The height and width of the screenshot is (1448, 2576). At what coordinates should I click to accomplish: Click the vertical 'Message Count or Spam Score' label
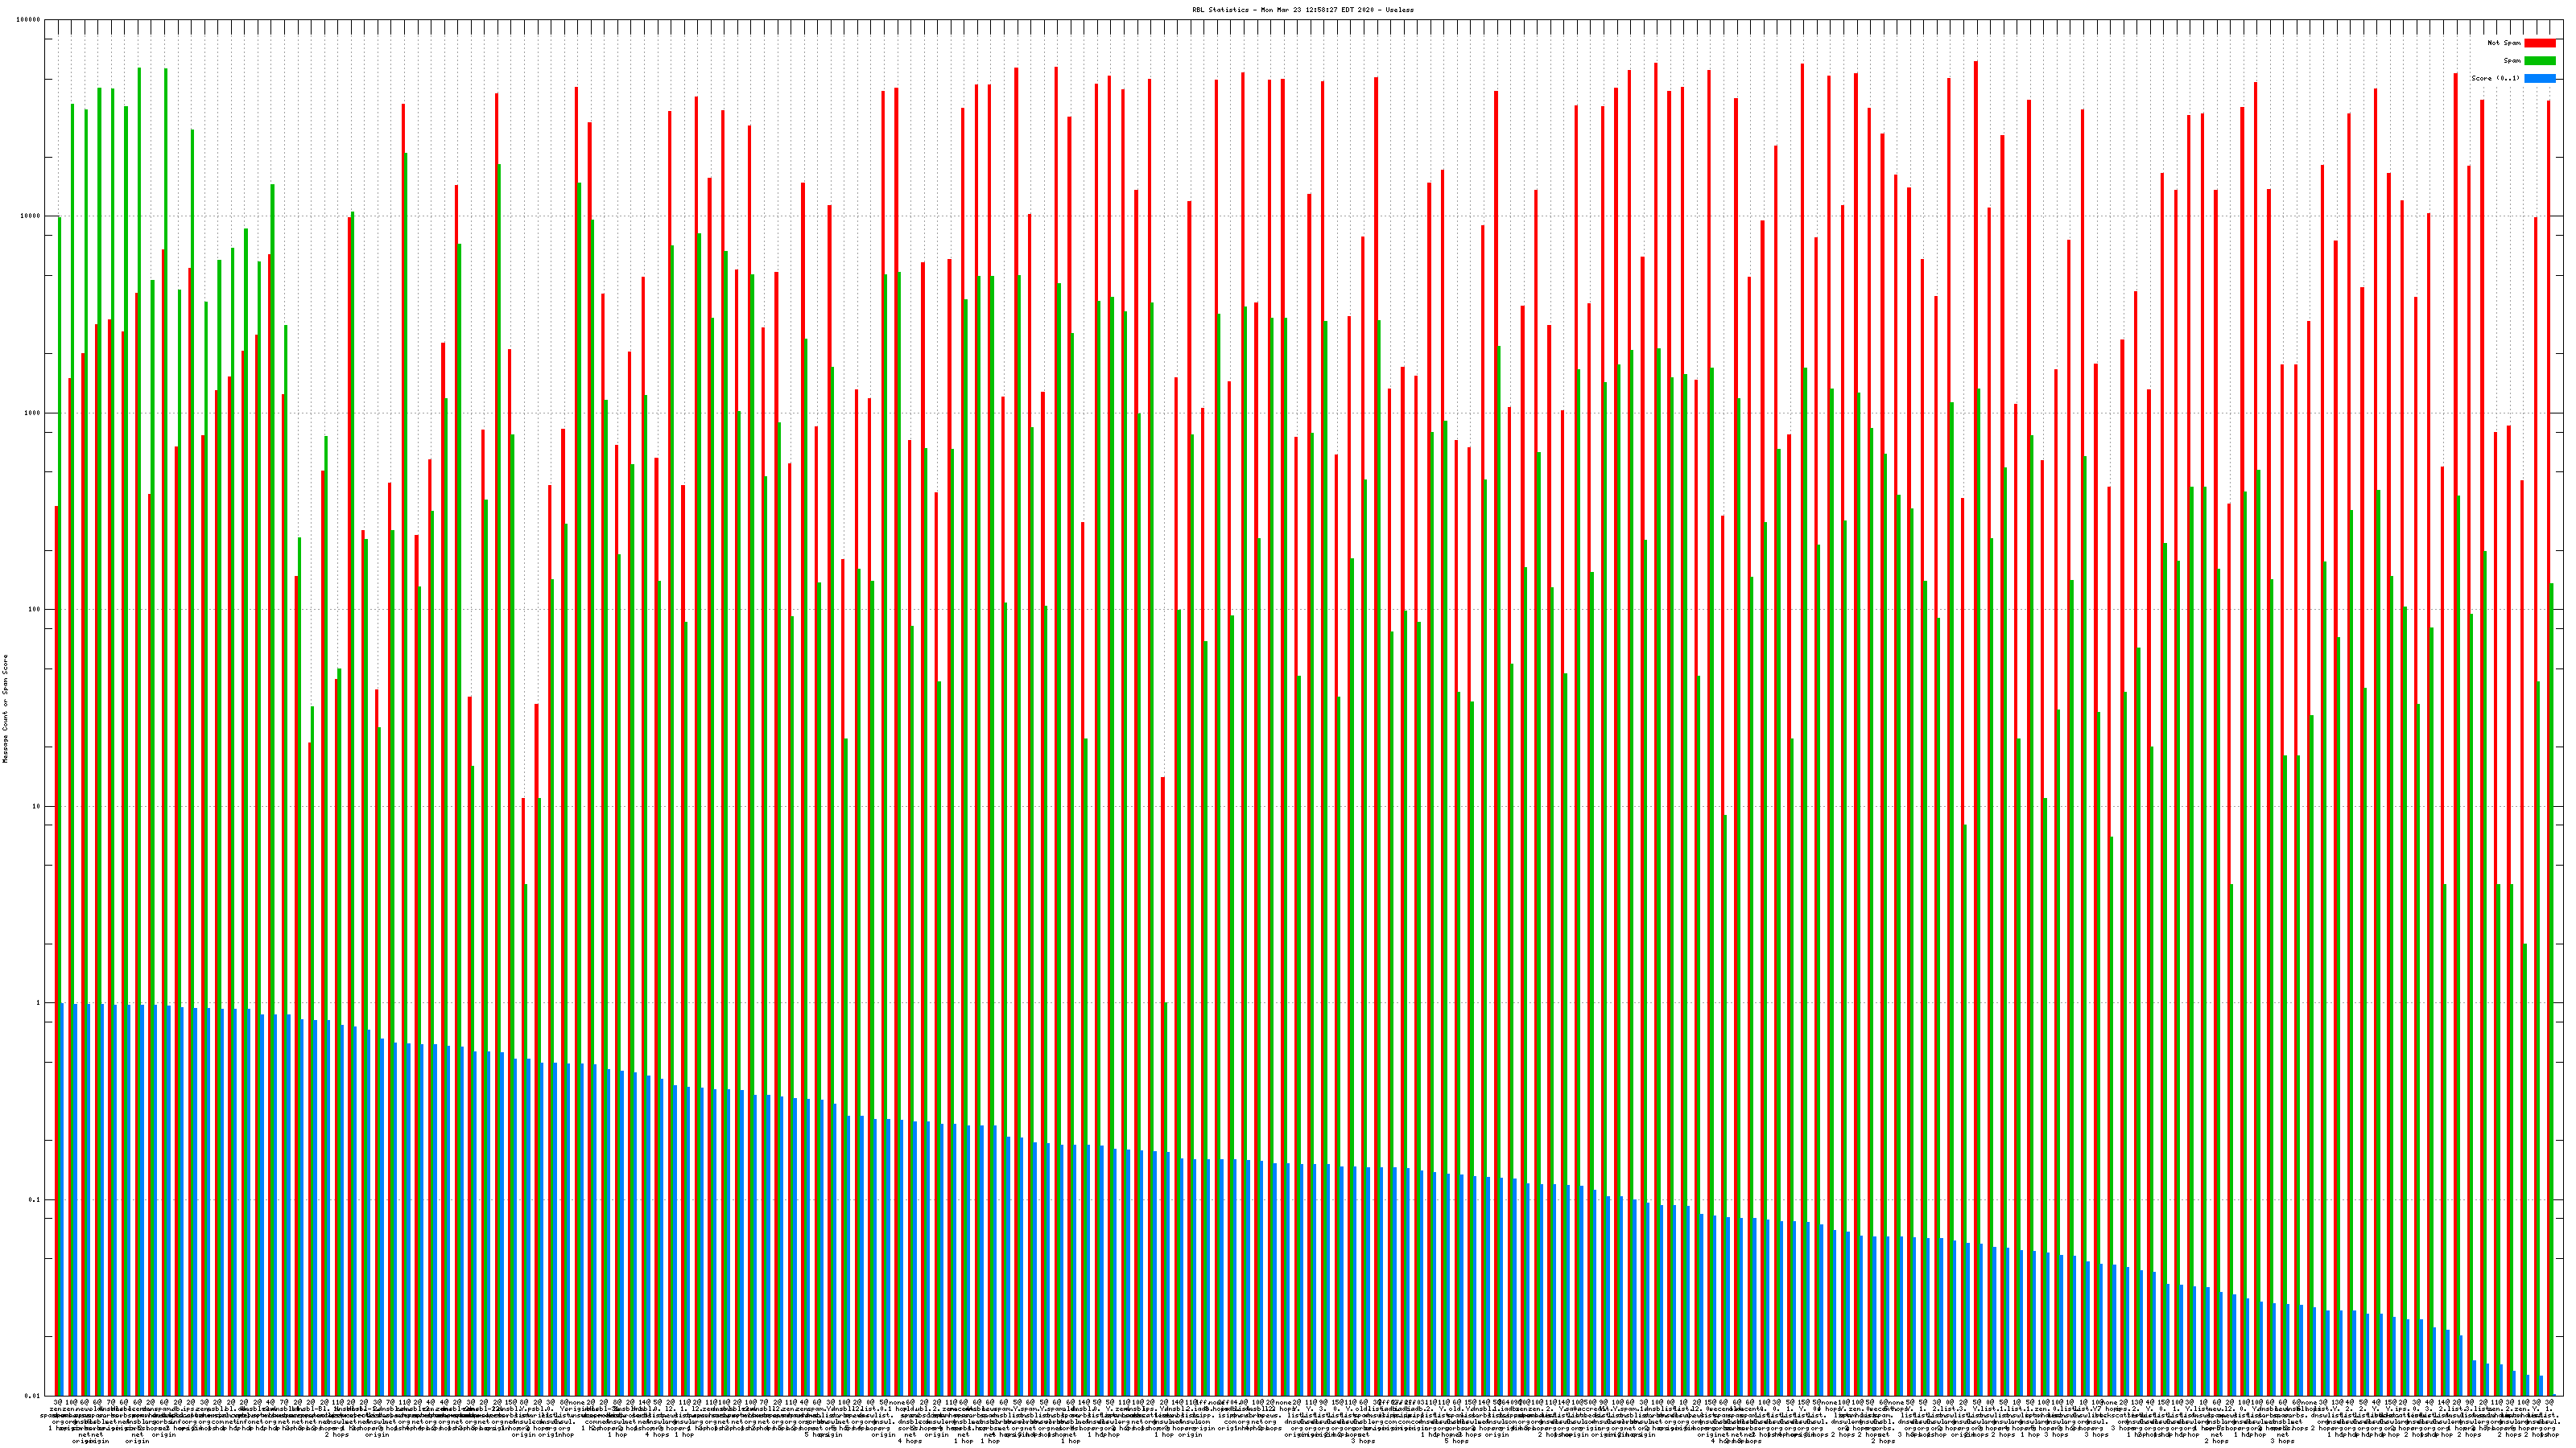[x=5, y=709]
